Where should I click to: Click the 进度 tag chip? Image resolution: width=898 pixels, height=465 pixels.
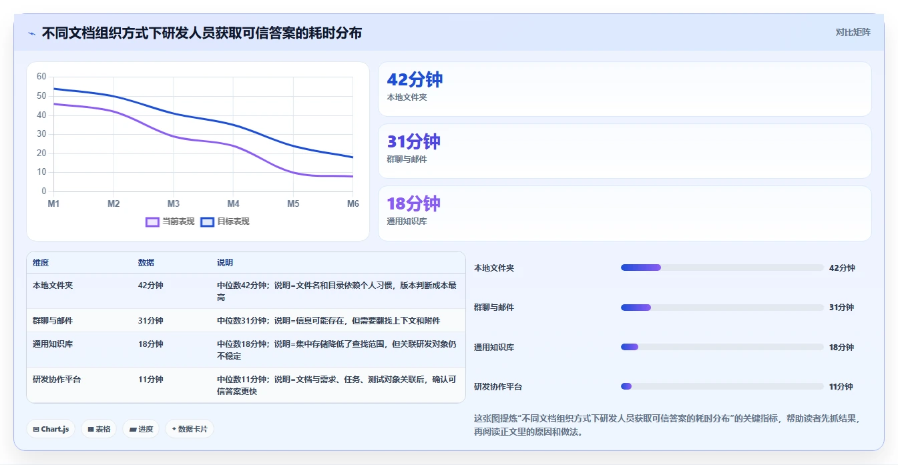[141, 429]
